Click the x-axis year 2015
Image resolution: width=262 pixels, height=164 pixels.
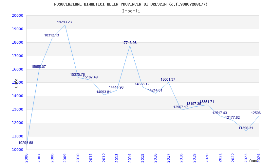pyautogui.click(x=142, y=158)
